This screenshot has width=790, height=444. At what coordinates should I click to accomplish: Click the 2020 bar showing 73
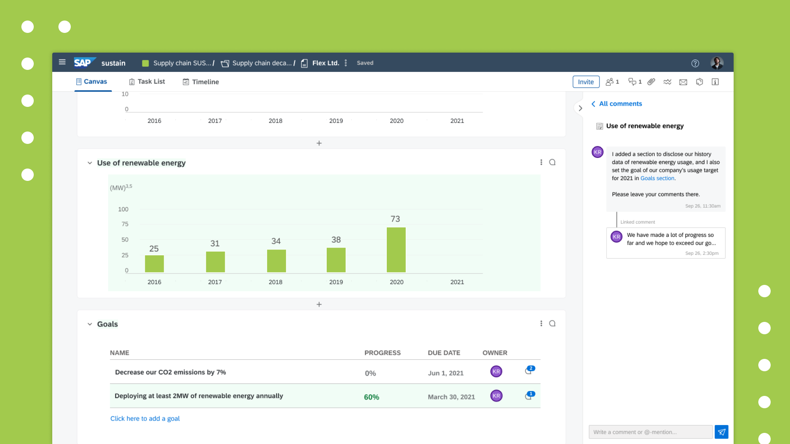click(396, 250)
